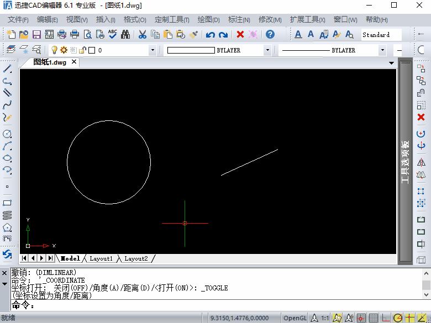Click the Undo arrow icon
Viewport: 431px width, 323px height.
click(x=210, y=35)
